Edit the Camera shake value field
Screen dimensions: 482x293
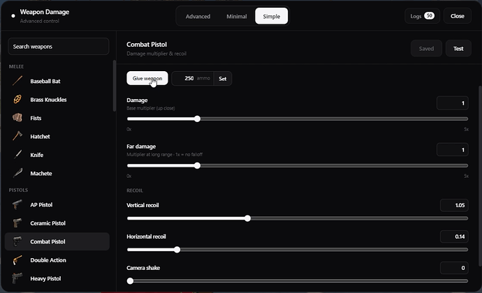point(454,268)
